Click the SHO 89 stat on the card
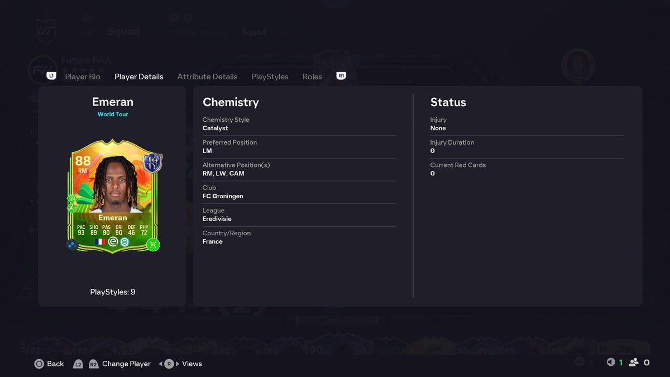This screenshot has width=670, height=377. pos(94,230)
